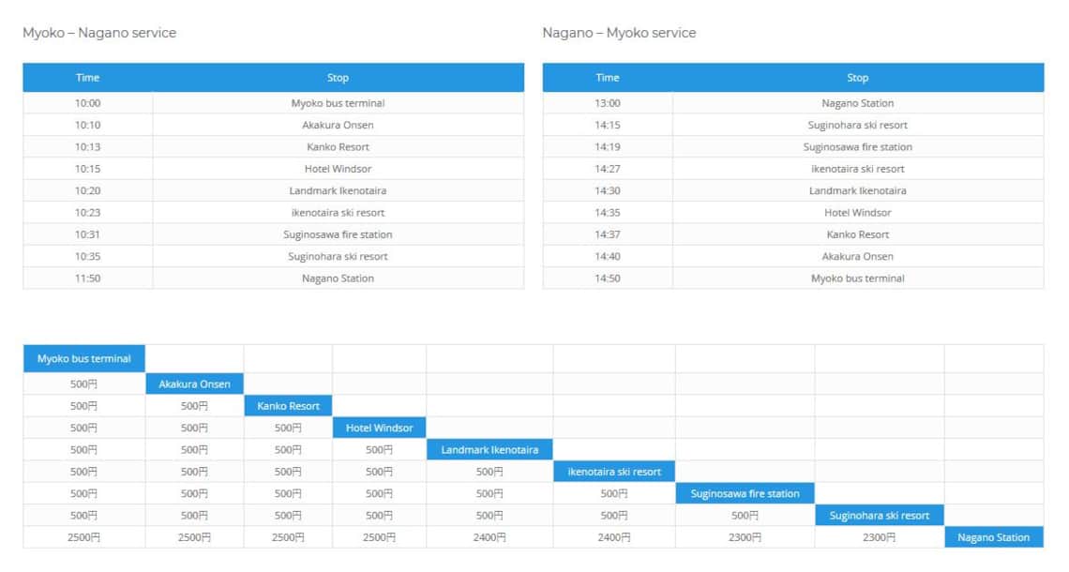Select the 10:23 time cell

88,212
